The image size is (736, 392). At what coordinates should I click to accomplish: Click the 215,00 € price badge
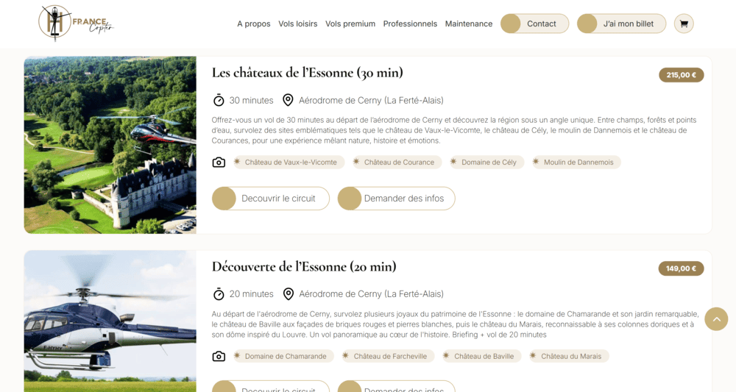click(681, 75)
